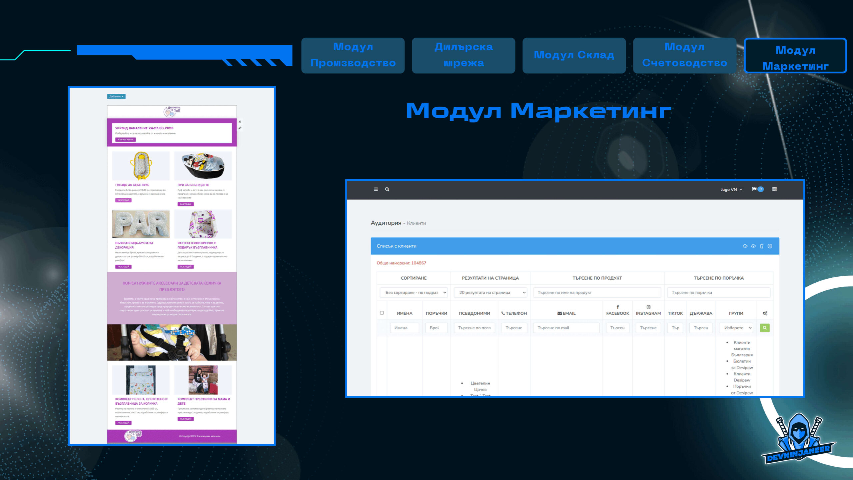Open the Без сортиране sorting dropdown

click(x=414, y=292)
